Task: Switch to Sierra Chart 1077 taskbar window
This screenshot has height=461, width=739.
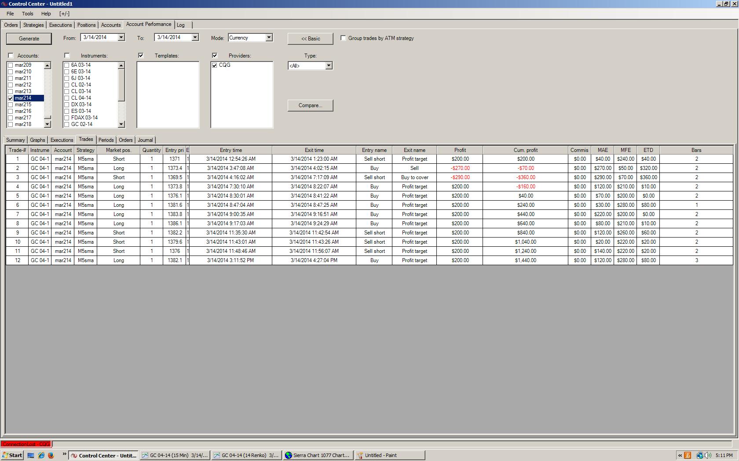Action: pyautogui.click(x=318, y=455)
